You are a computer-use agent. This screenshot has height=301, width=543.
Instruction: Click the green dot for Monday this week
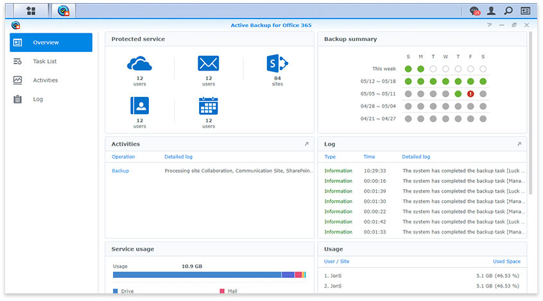(421, 69)
